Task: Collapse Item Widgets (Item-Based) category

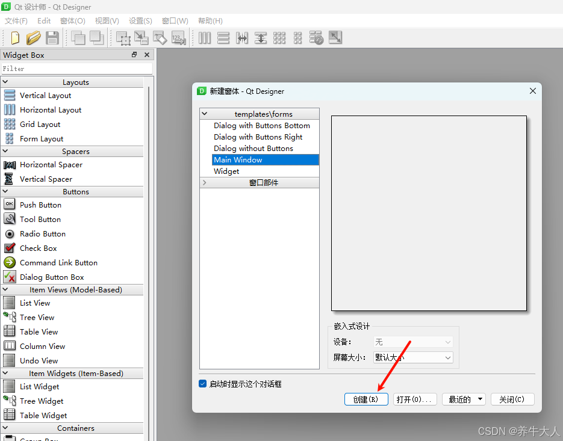Action: tap(5, 373)
